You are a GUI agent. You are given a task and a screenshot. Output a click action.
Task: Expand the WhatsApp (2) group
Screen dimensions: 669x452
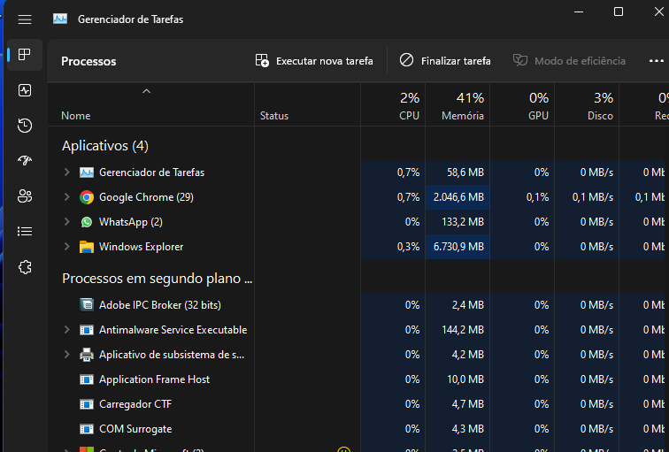66,221
